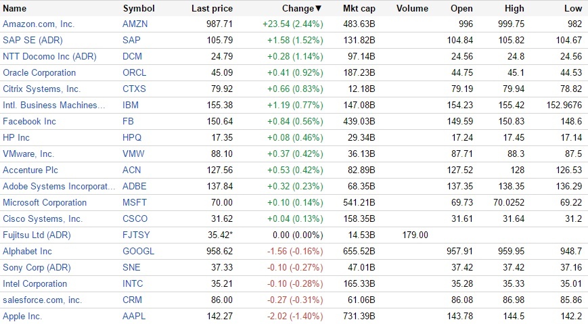Click the ADBE ticker link
The height and width of the screenshot is (324, 588).
[134, 187]
